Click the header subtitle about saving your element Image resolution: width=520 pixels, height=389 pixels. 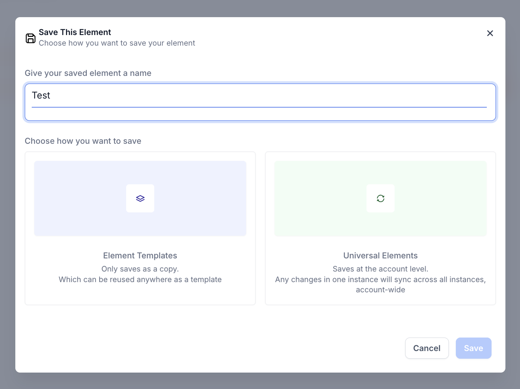click(x=117, y=43)
